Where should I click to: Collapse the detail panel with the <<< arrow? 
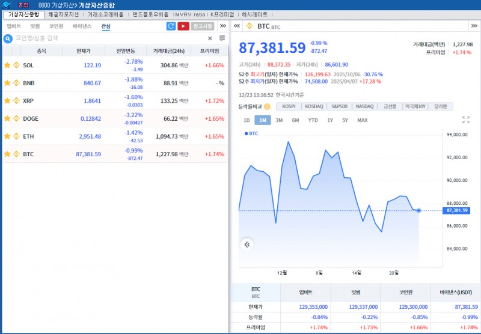[x=236, y=26]
